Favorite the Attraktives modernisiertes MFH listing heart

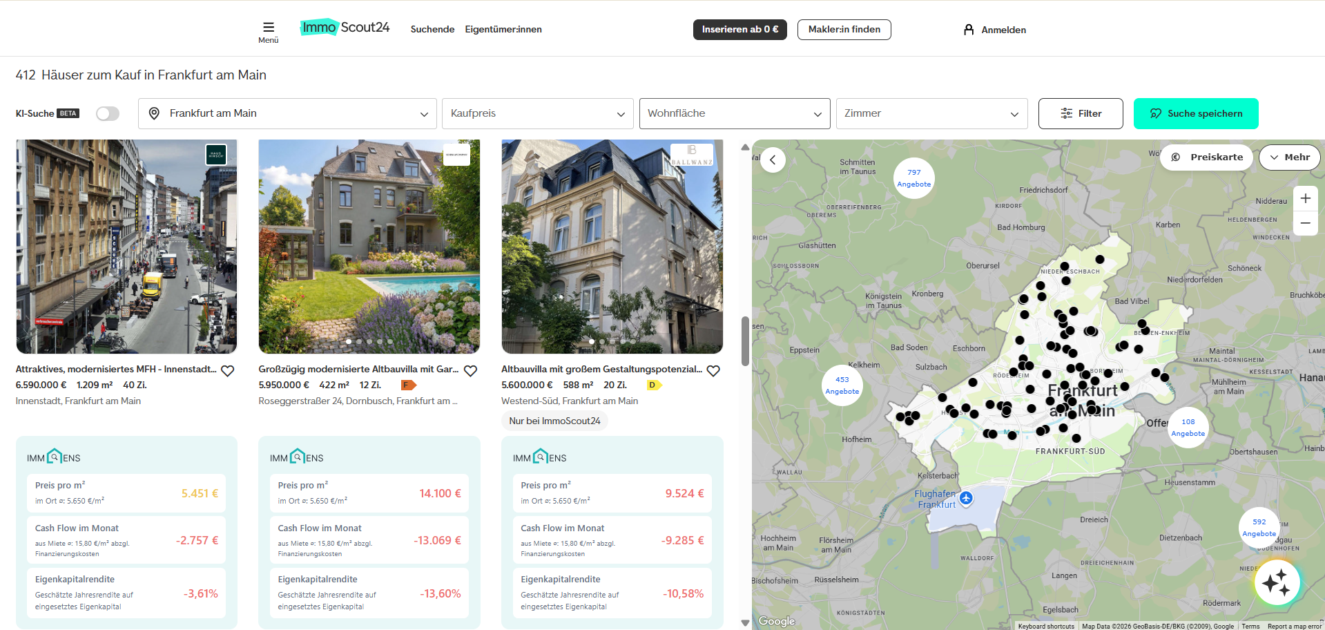tap(227, 371)
